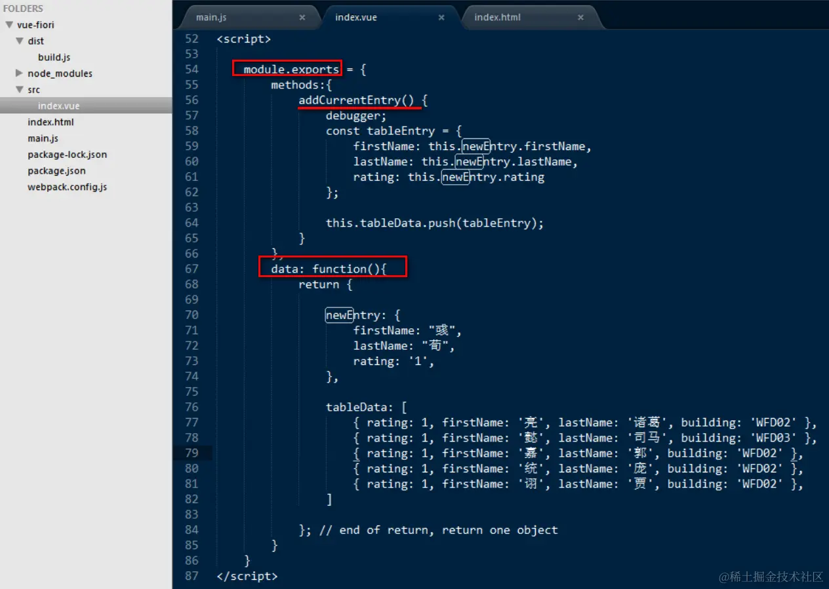This screenshot has height=589, width=829.
Task: Click "rating: '1'," on line 73
Action: tap(394, 361)
